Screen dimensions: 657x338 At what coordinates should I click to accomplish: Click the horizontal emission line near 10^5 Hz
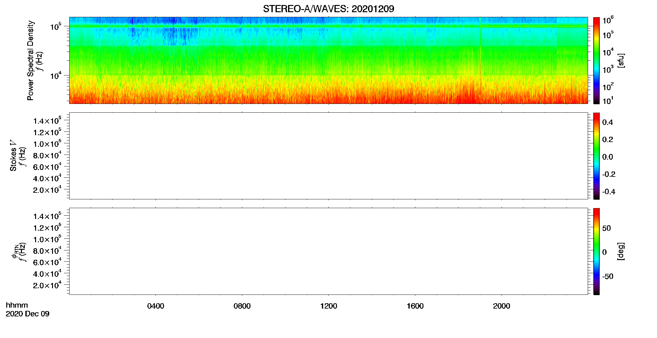(x=328, y=26)
